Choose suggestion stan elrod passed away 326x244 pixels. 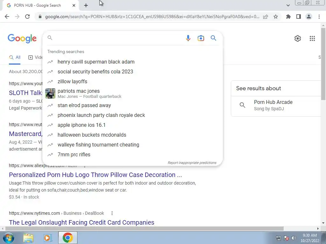(132, 105)
